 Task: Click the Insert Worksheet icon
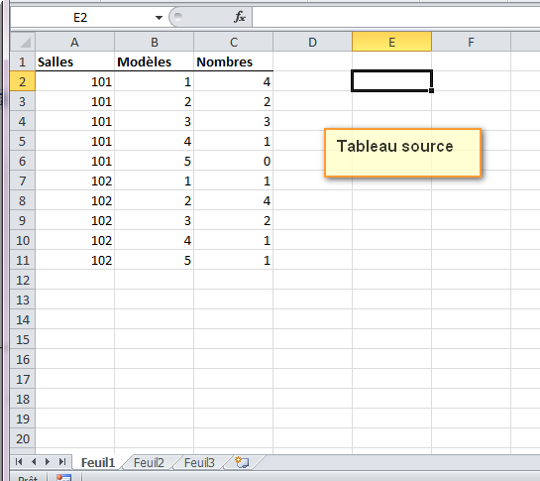point(242,462)
